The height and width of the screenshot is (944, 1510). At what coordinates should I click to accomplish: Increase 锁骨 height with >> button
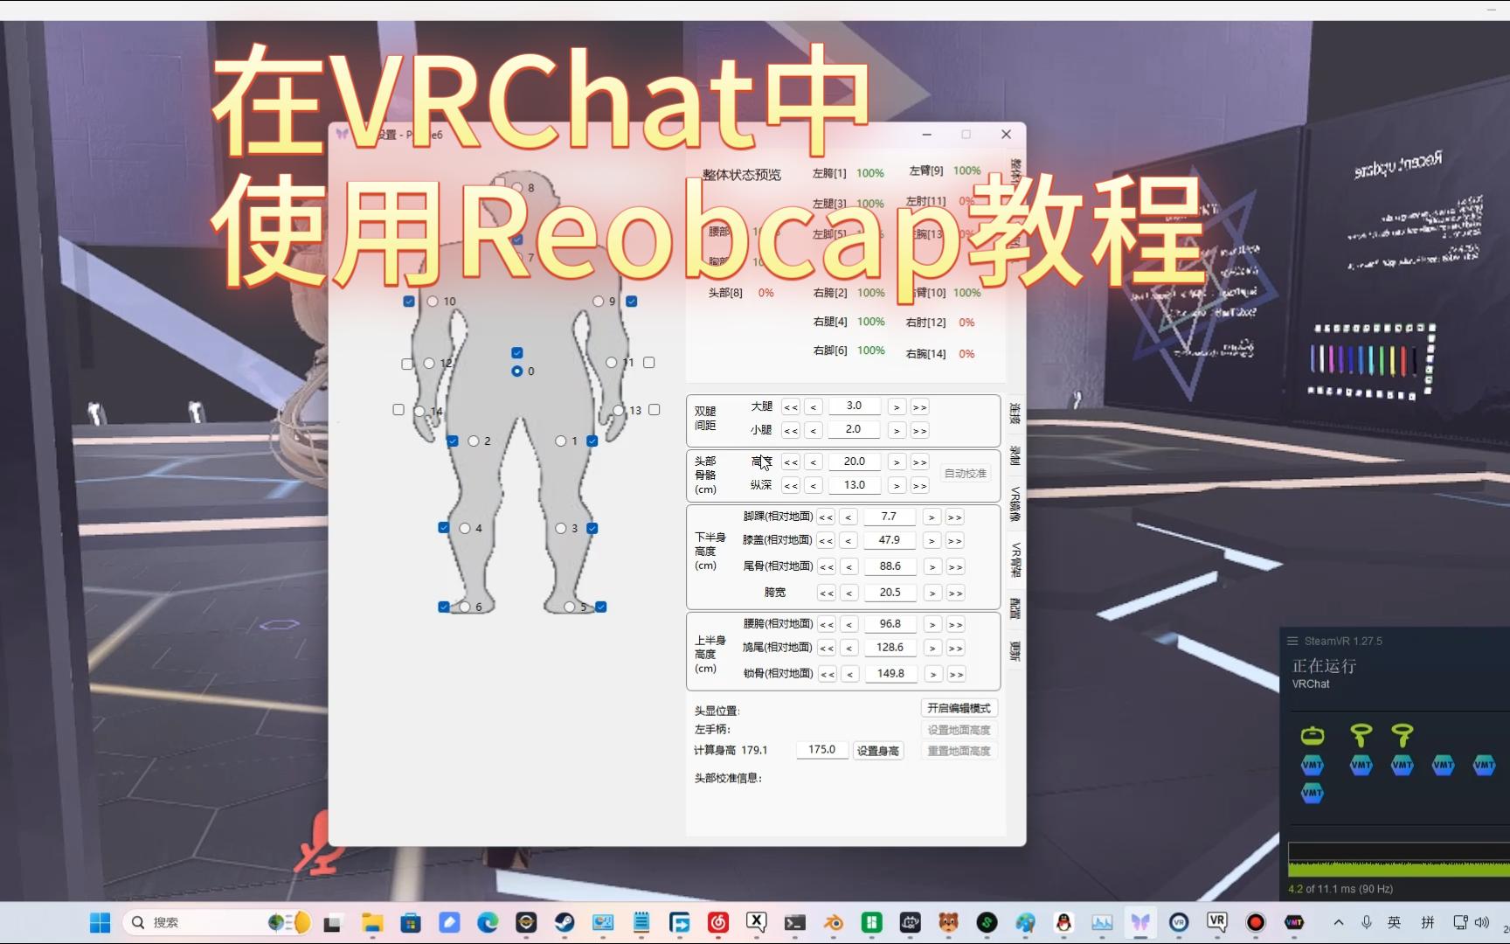[x=956, y=675]
